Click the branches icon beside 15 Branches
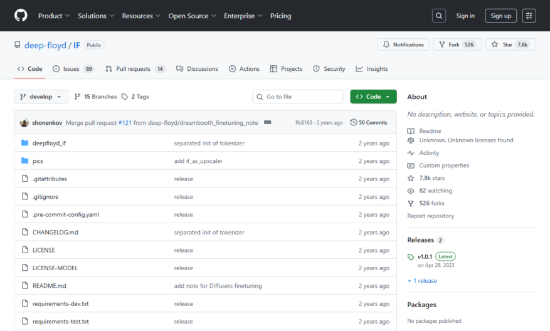 coord(77,97)
